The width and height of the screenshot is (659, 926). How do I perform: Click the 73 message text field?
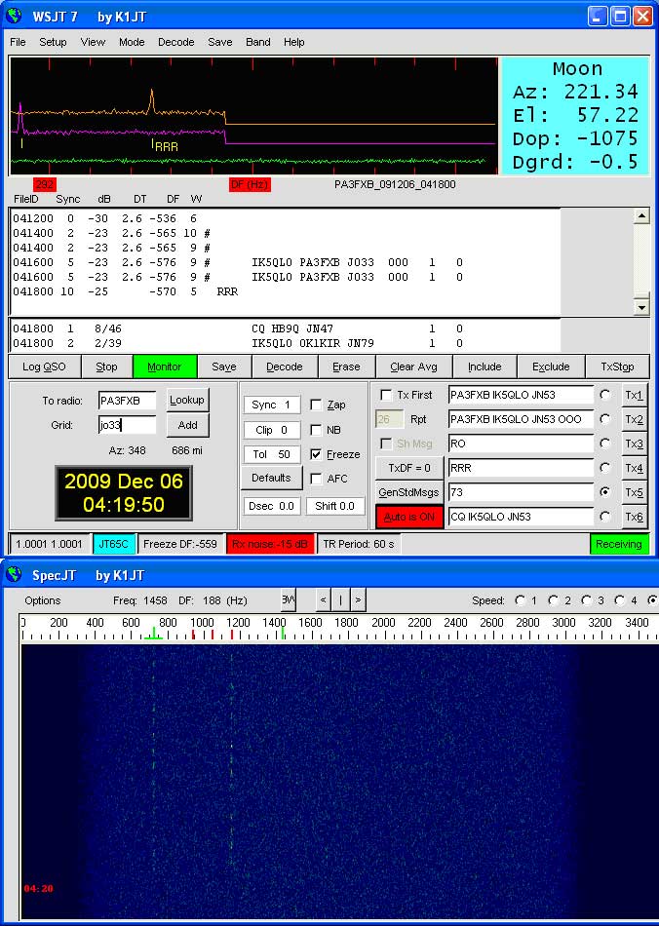click(x=521, y=492)
